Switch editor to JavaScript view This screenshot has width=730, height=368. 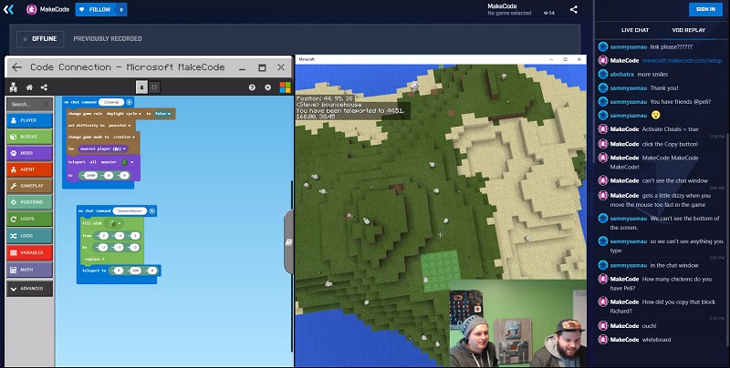tap(154, 87)
